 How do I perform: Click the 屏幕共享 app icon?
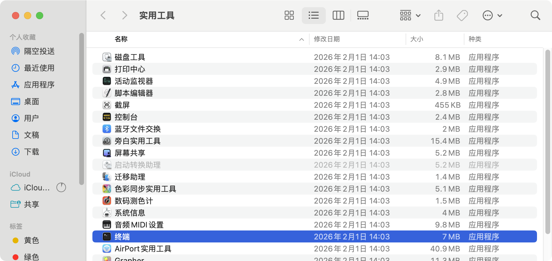click(107, 153)
